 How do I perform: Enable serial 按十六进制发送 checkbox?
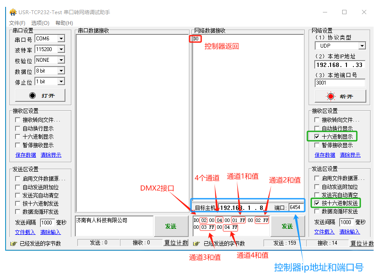18,203
